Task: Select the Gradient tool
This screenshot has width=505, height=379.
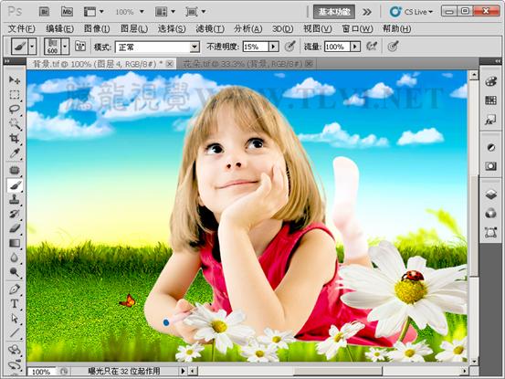Action: (x=15, y=243)
